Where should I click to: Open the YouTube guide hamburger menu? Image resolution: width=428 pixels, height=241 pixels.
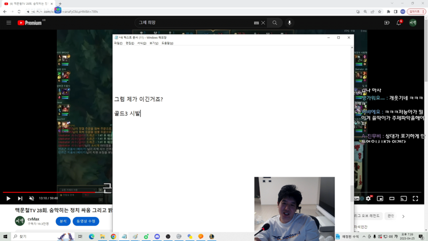coord(9,22)
